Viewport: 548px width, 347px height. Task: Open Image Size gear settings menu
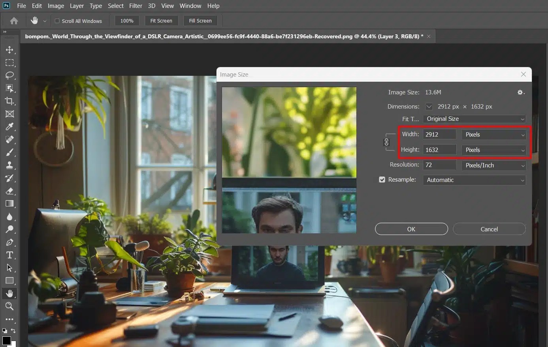[x=521, y=92]
